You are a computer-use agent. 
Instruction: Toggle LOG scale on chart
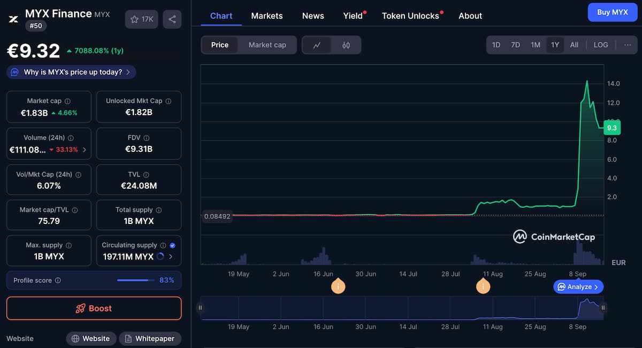click(601, 45)
